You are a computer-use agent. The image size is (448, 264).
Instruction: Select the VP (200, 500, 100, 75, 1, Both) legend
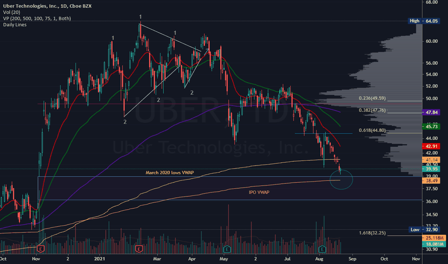[x=37, y=18]
